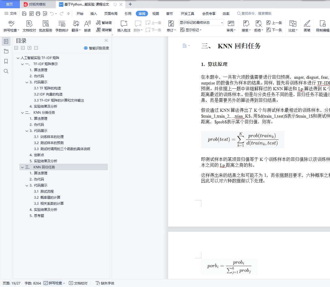Click the 字数: 8264 status bar entry
Viewport: 330px width, 287px height.
click(33, 283)
